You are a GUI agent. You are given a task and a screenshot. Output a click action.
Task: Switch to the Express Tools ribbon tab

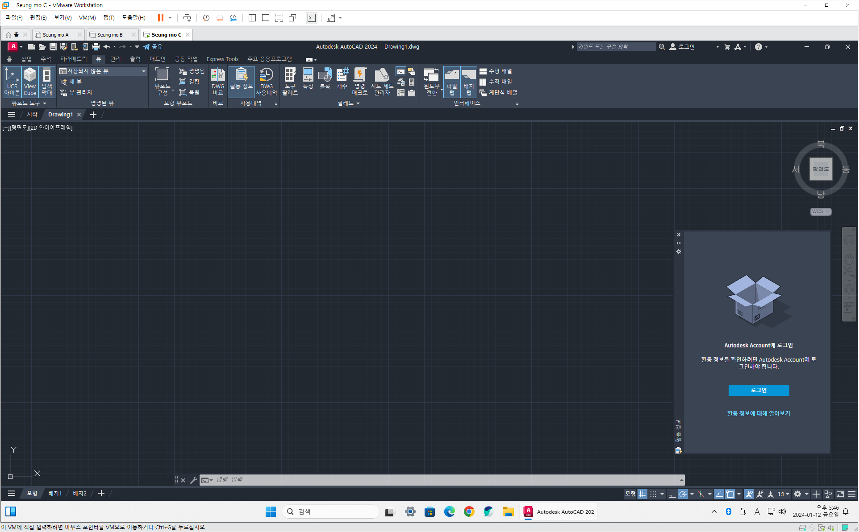[x=222, y=59]
